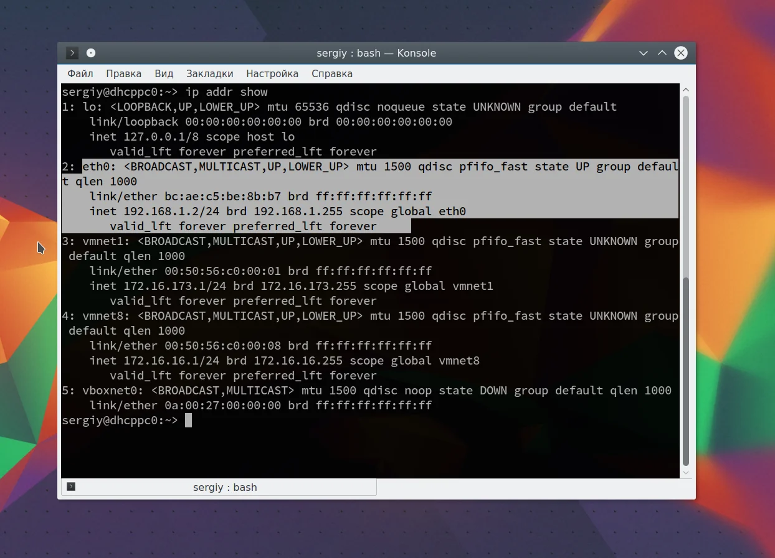This screenshot has height=558, width=775.
Task: Open the Правка menu
Action: point(123,73)
